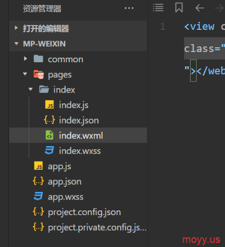Go forward with the right arrow icon
This screenshot has width=225, height=247.
(220, 8)
